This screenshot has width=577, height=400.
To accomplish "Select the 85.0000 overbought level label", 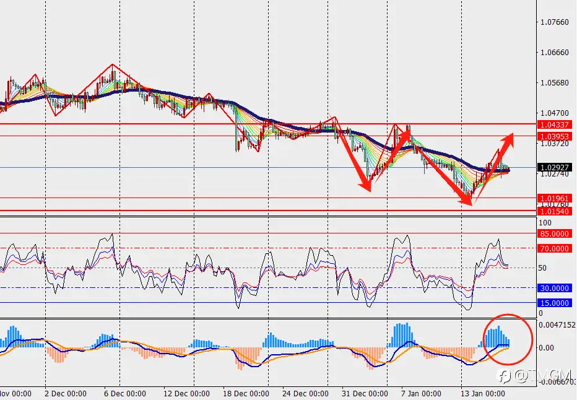I will click(555, 233).
